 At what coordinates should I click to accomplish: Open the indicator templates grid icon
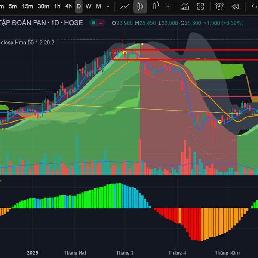[x=200, y=6]
